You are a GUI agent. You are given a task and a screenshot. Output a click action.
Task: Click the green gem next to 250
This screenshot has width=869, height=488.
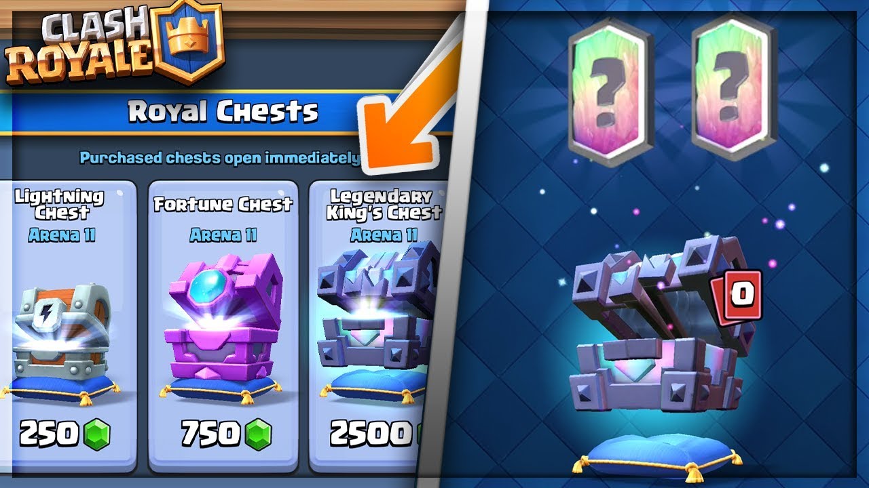pos(98,434)
